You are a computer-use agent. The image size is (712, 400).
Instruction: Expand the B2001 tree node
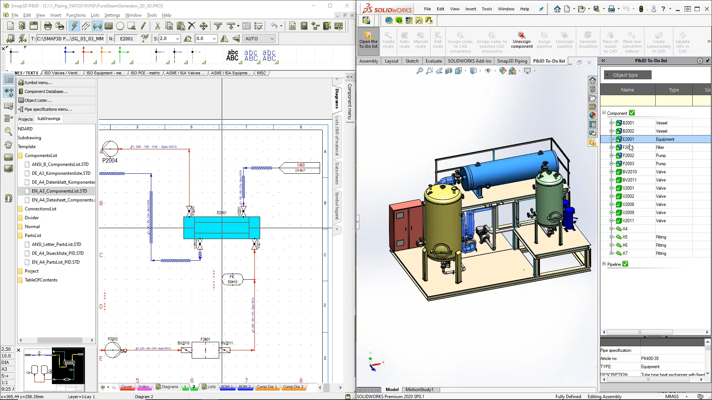611,123
